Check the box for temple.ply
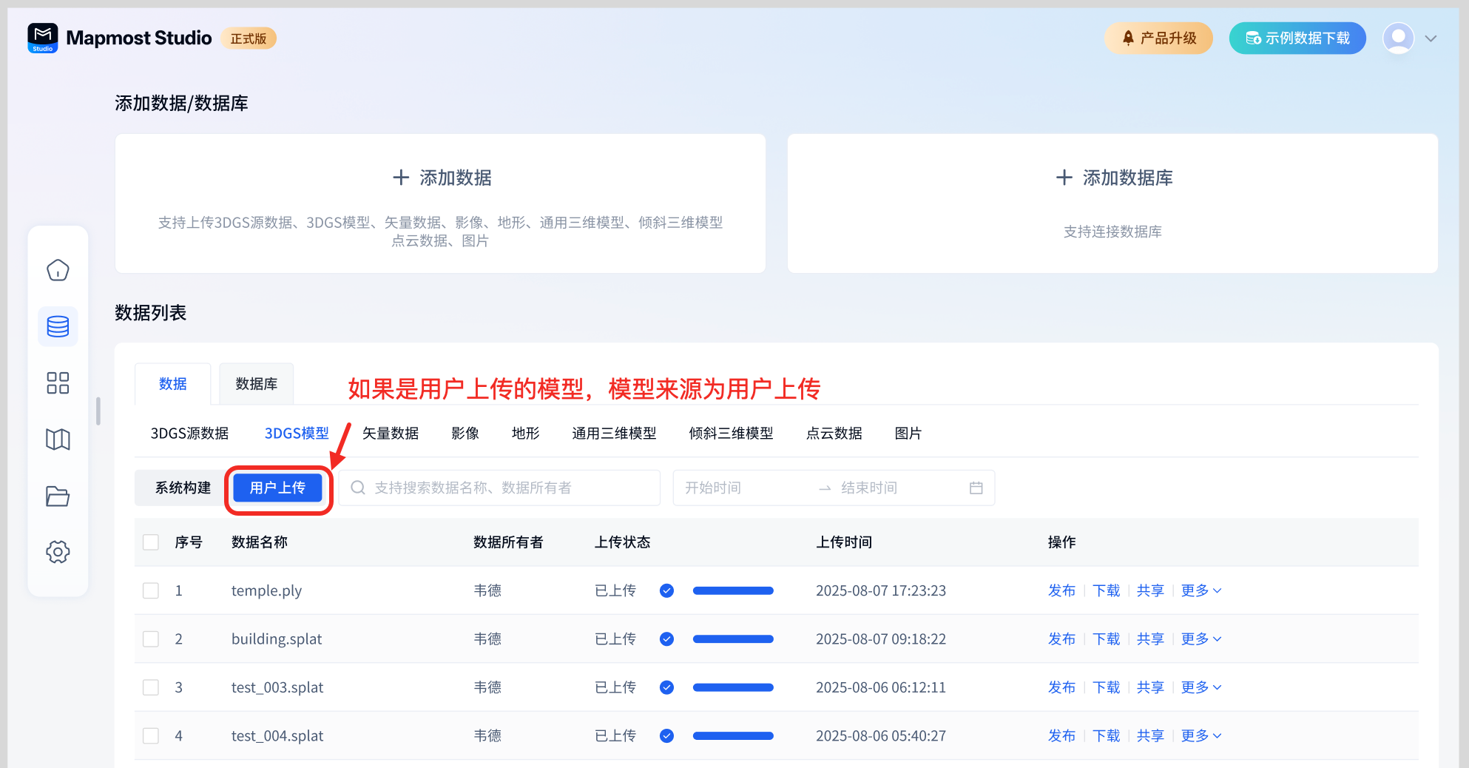Viewport: 1469px width, 768px height. tap(151, 590)
